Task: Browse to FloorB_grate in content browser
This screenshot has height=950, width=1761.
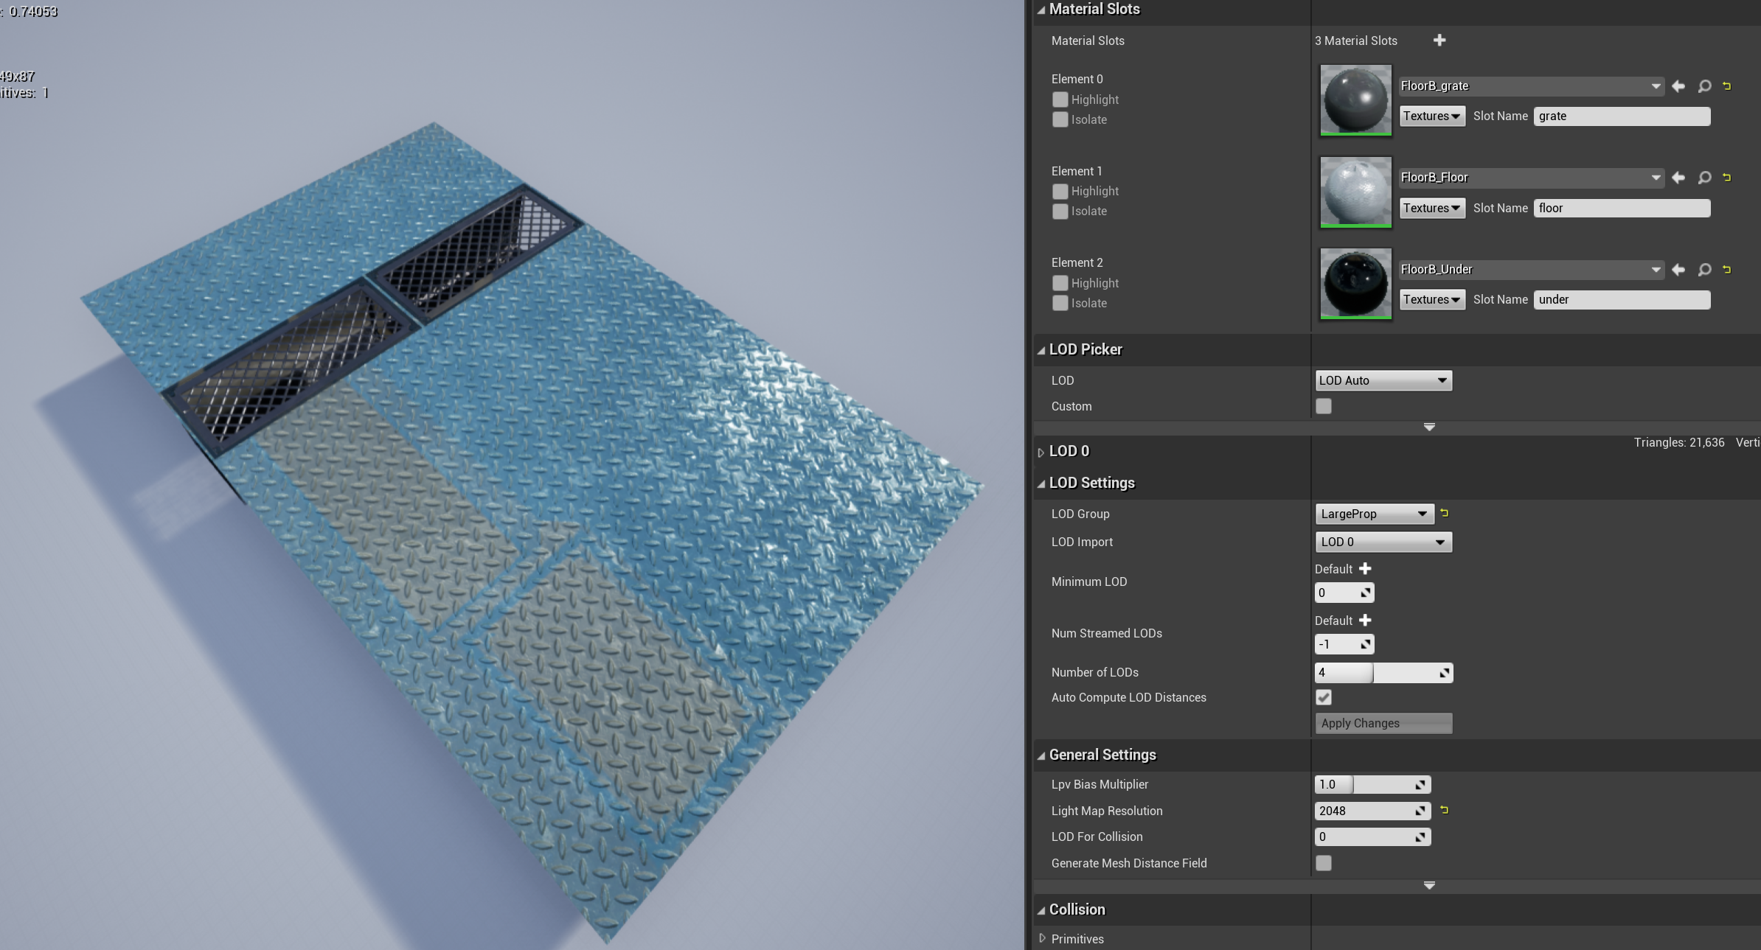Action: click(1704, 86)
